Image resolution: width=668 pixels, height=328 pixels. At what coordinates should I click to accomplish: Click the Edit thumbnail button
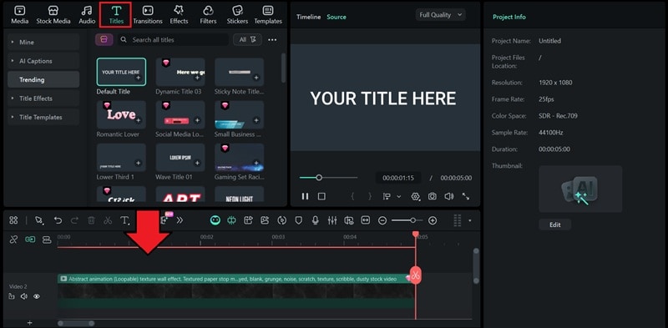[x=555, y=225]
